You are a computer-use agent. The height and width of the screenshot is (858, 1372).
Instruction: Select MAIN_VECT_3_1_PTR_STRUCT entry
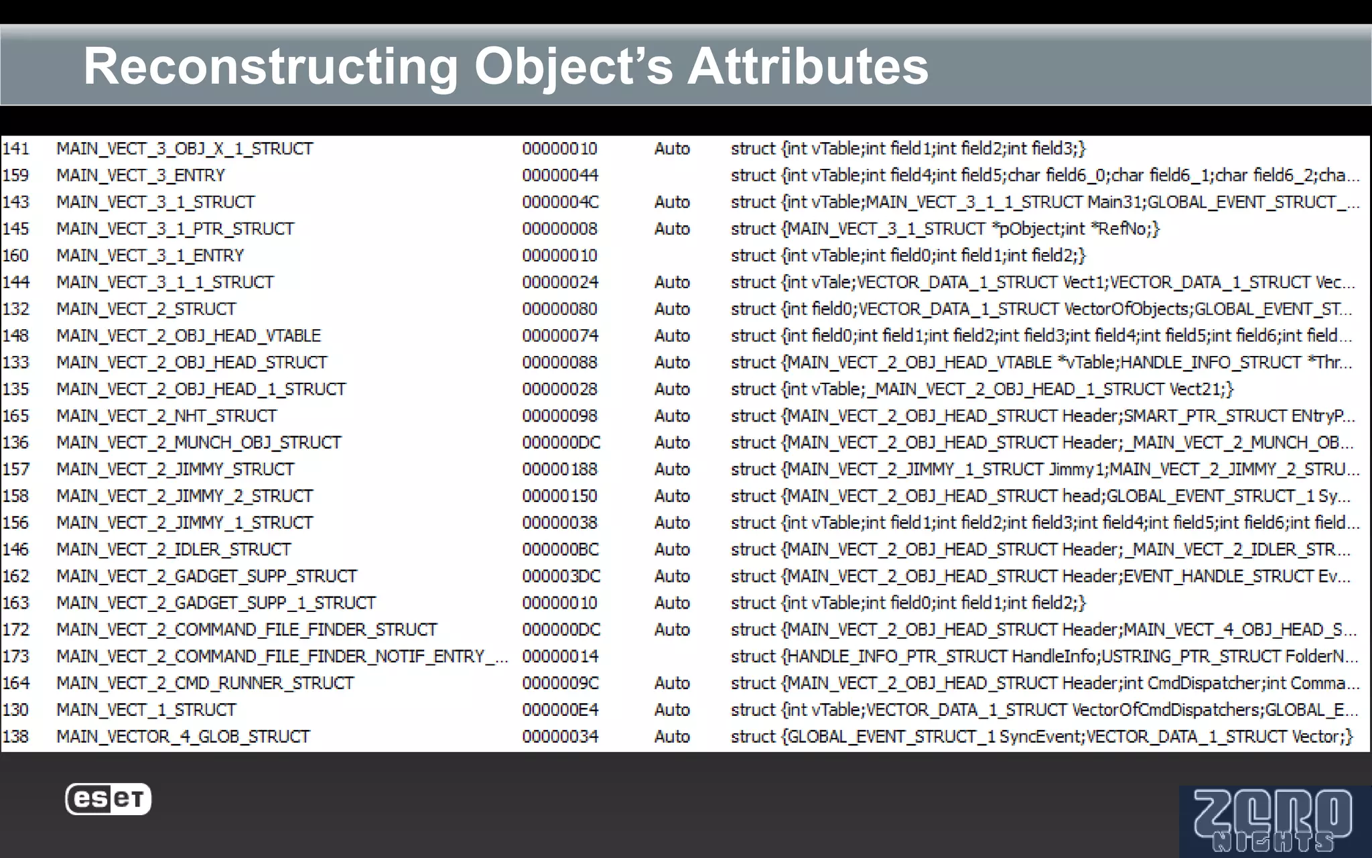[685, 229]
